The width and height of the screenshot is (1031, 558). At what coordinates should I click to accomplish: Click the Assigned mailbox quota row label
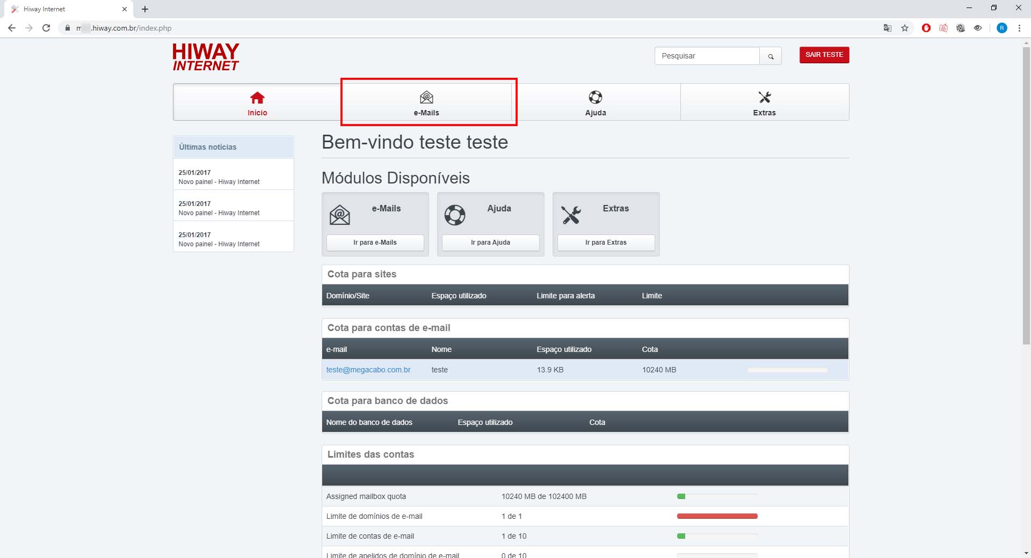[x=366, y=496]
